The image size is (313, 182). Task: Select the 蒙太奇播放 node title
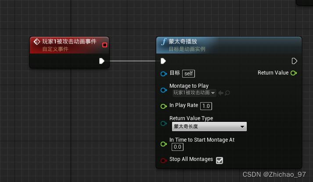183,42
